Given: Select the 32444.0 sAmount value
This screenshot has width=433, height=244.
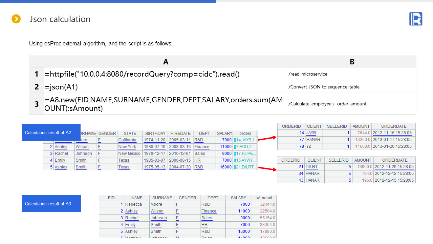Looking at the screenshot, I should point(267,204).
